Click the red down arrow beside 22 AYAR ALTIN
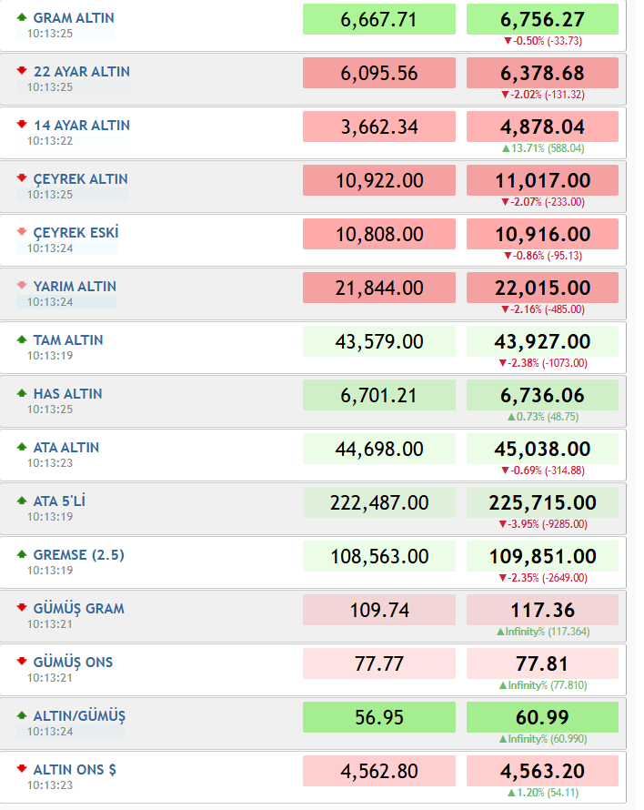The width and height of the screenshot is (644, 810). [x=22, y=71]
